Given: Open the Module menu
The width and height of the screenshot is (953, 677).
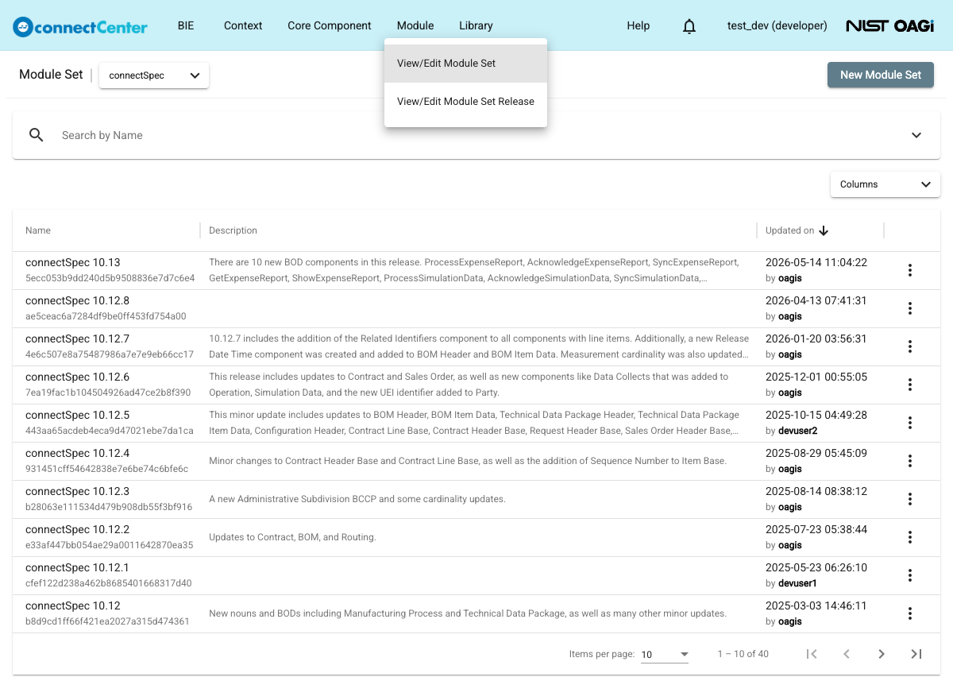Looking at the screenshot, I should pyautogui.click(x=415, y=25).
